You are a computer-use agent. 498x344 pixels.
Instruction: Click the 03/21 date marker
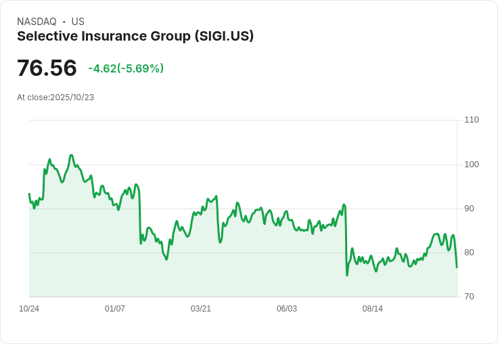201,309
